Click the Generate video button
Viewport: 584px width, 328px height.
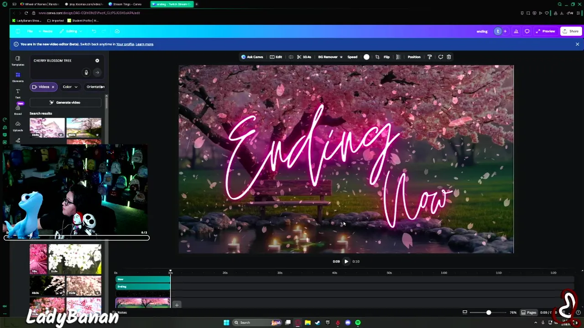pyautogui.click(x=65, y=102)
